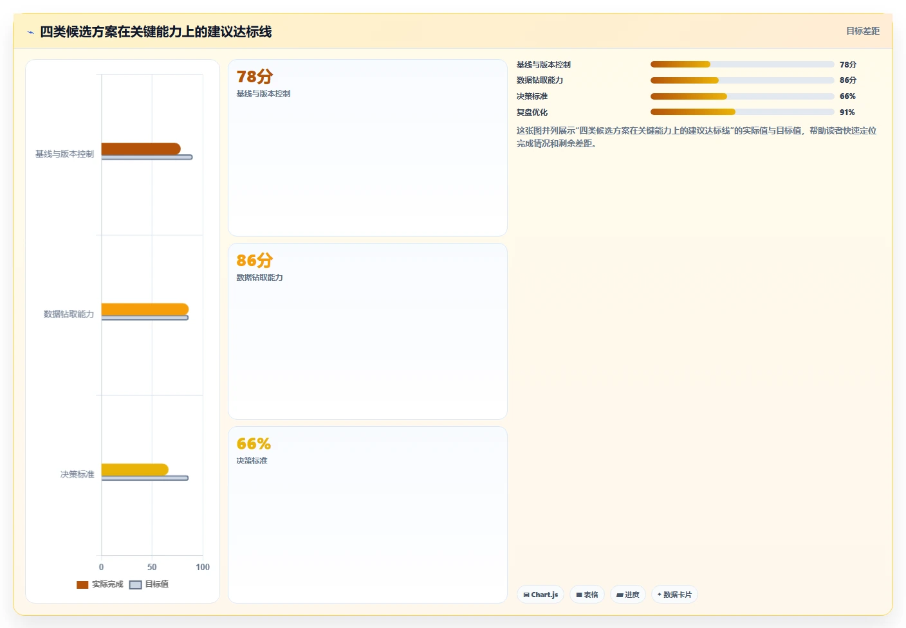Click the 78分 value in progress list

848,64
